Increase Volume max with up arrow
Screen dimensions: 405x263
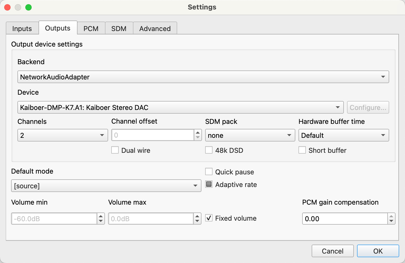click(x=197, y=216)
